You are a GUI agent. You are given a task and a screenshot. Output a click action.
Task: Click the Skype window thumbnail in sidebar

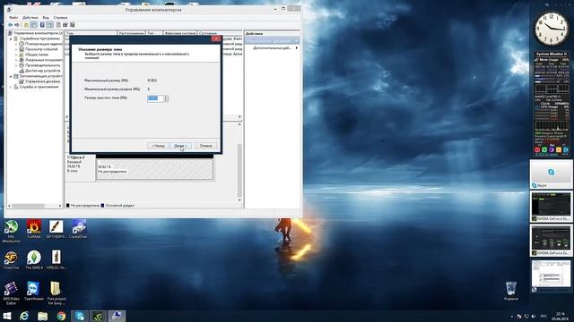point(551,174)
